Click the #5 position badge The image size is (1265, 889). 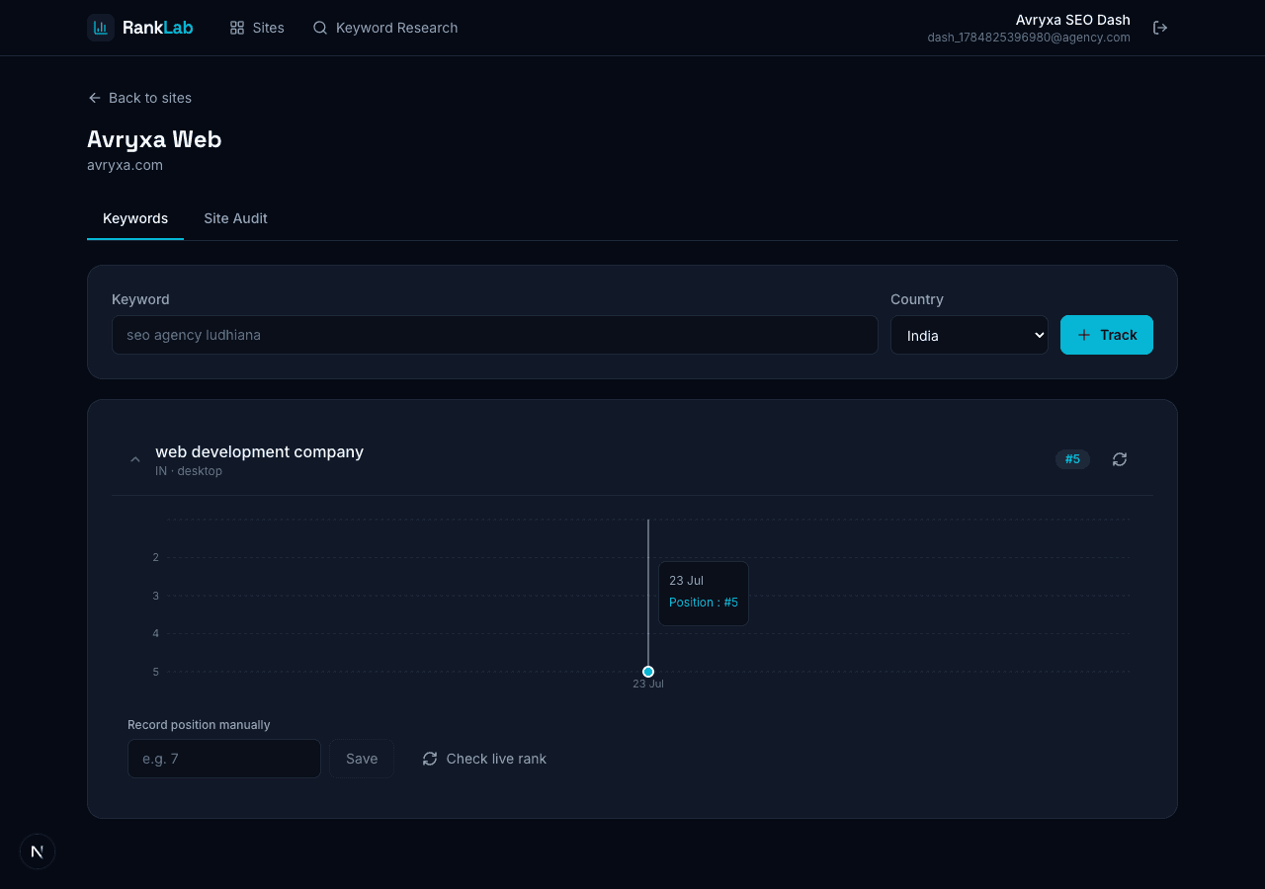(1072, 459)
